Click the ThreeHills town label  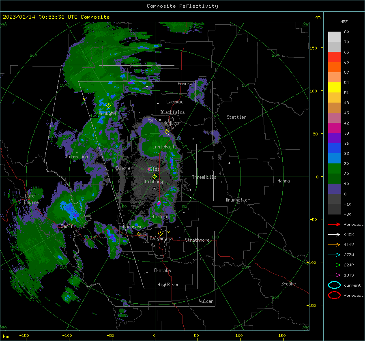(x=204, y=177)
